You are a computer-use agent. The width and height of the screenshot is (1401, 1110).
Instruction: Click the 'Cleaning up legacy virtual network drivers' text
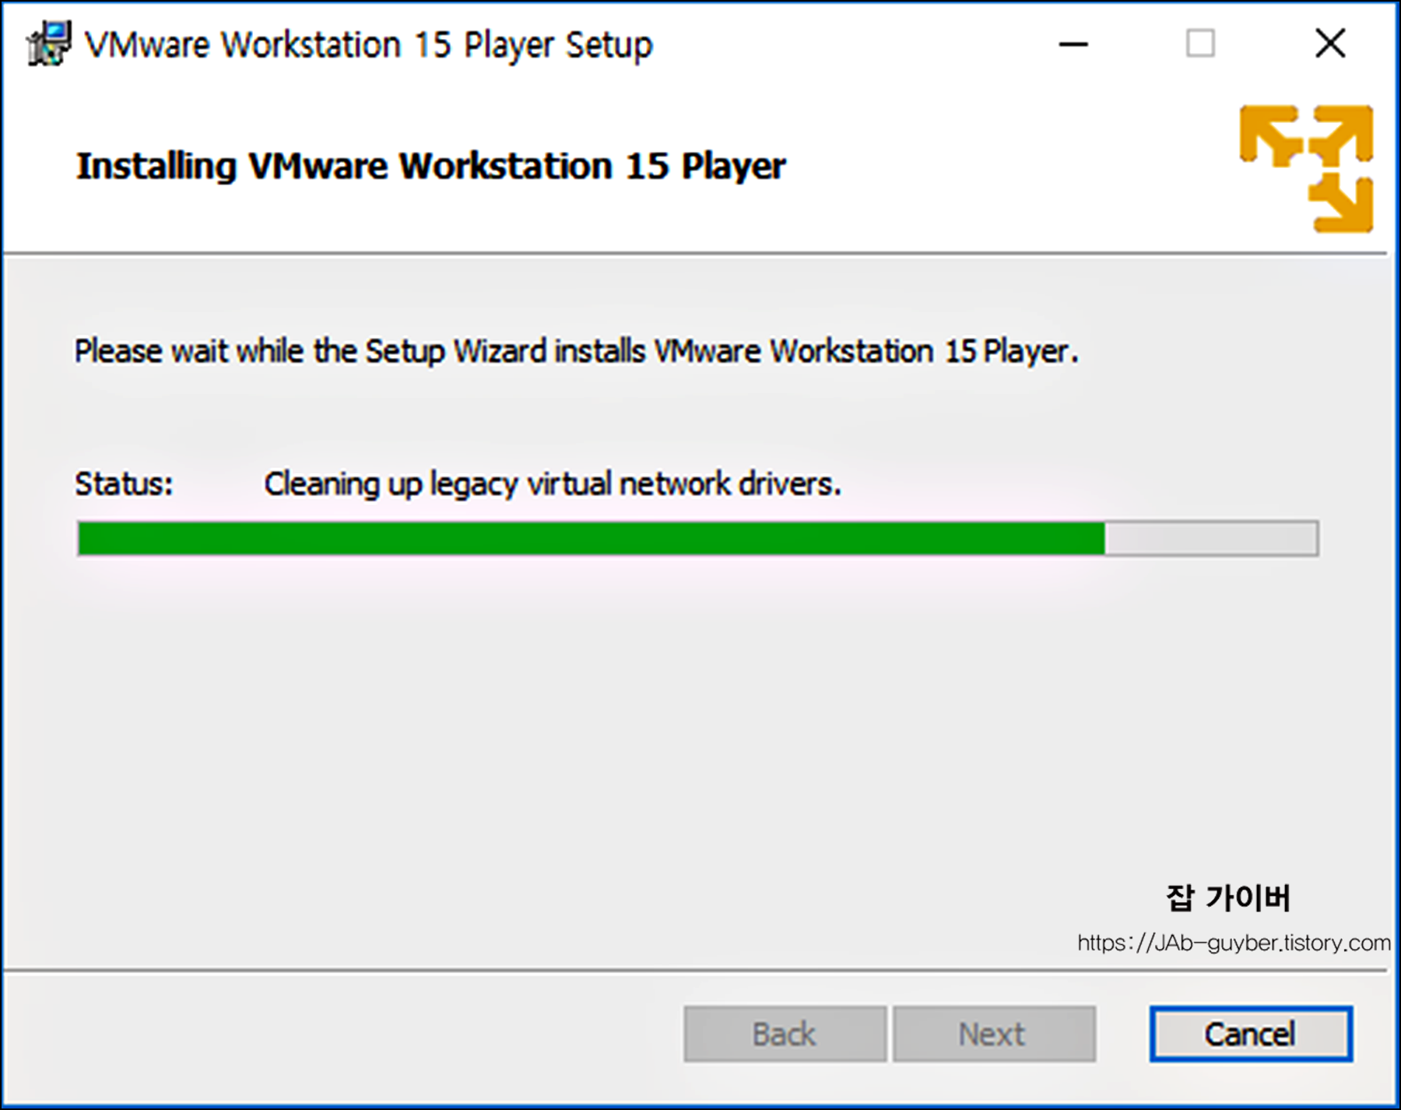tap(553, 484)
